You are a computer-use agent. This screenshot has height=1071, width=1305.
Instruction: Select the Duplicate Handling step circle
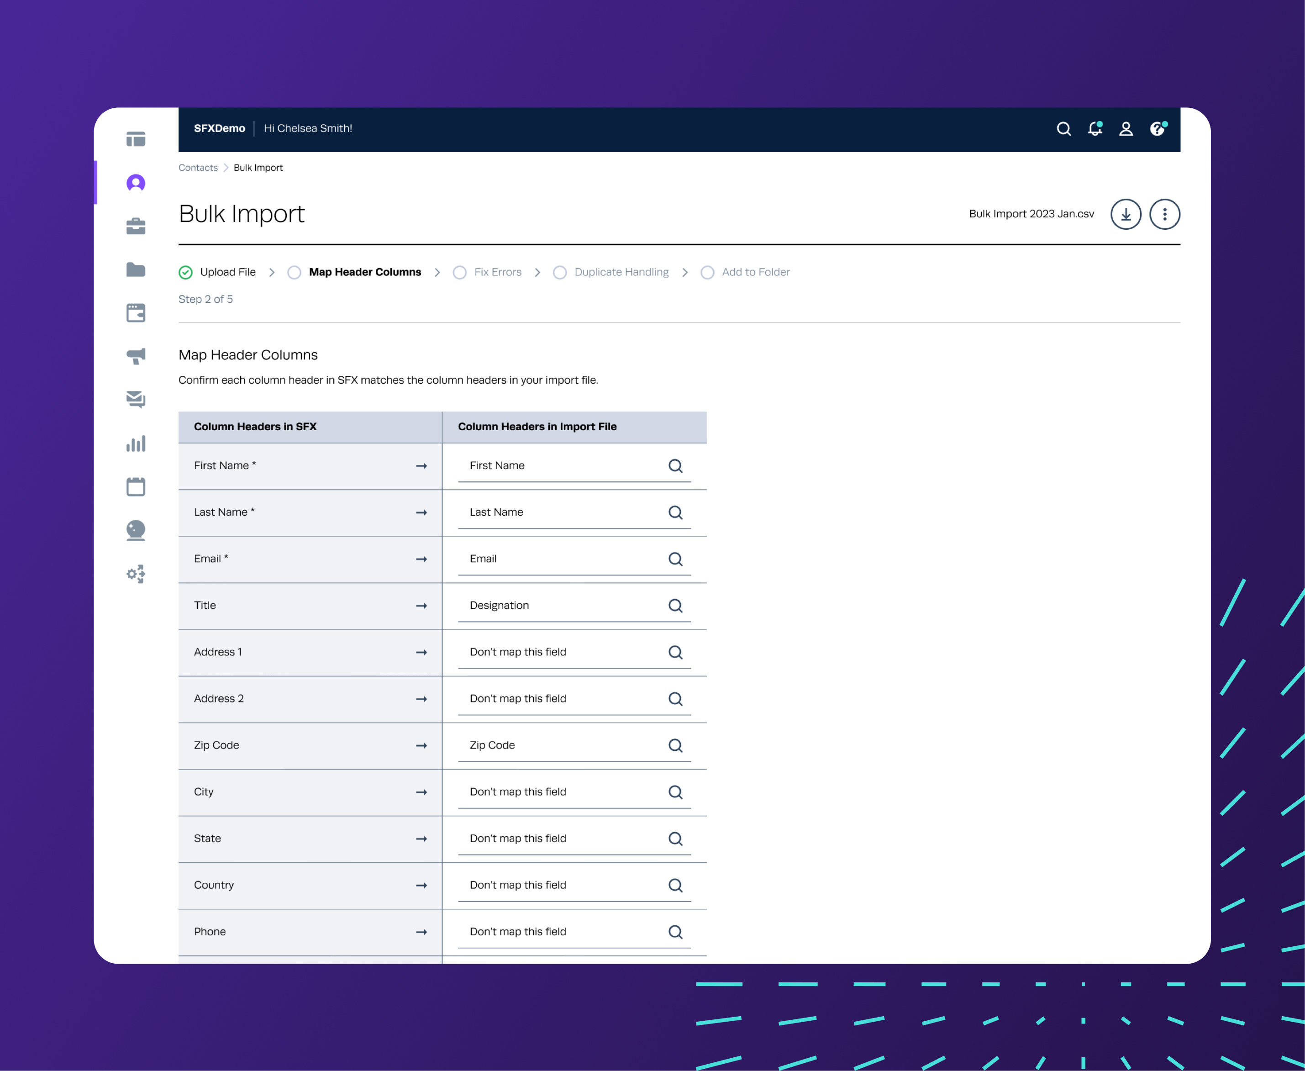point(559,272)
